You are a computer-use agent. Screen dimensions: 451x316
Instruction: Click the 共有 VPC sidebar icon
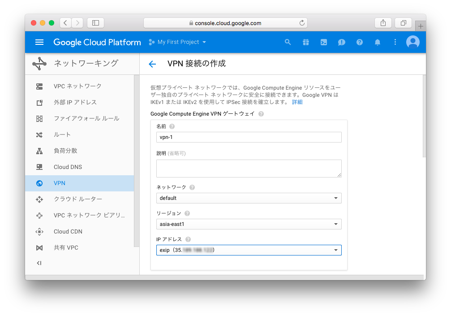(39, 248)
